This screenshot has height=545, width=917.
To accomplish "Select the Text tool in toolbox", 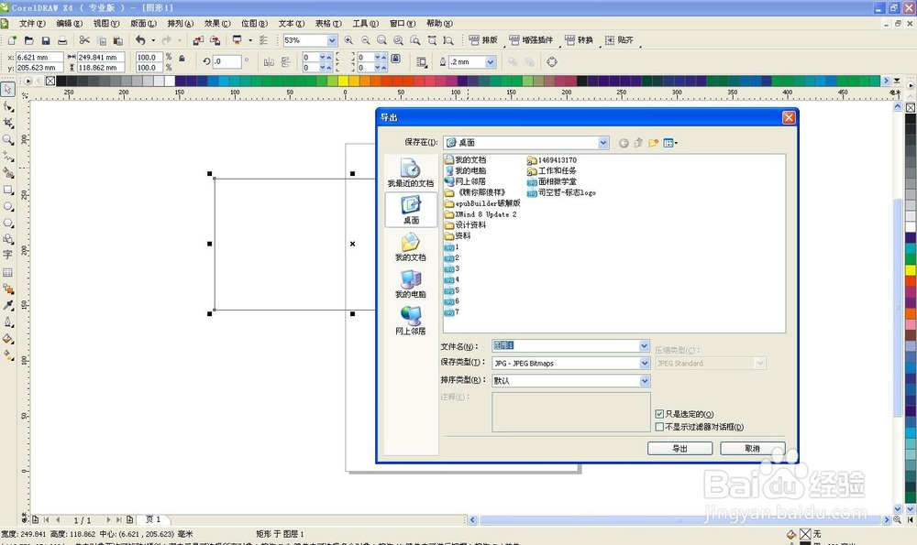I will [x=8, y=255].
